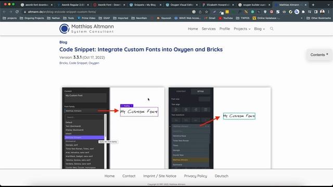Click the Oxygen category tag

(94, 63)
